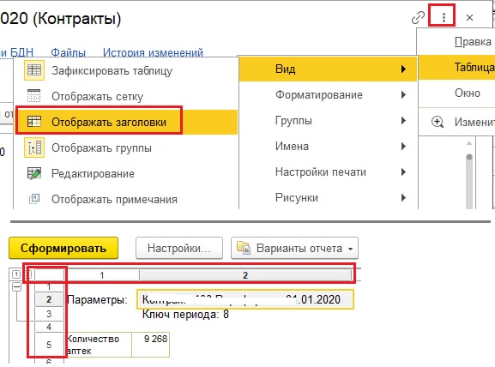Click the Имена submenu arrow

point(403,146)
